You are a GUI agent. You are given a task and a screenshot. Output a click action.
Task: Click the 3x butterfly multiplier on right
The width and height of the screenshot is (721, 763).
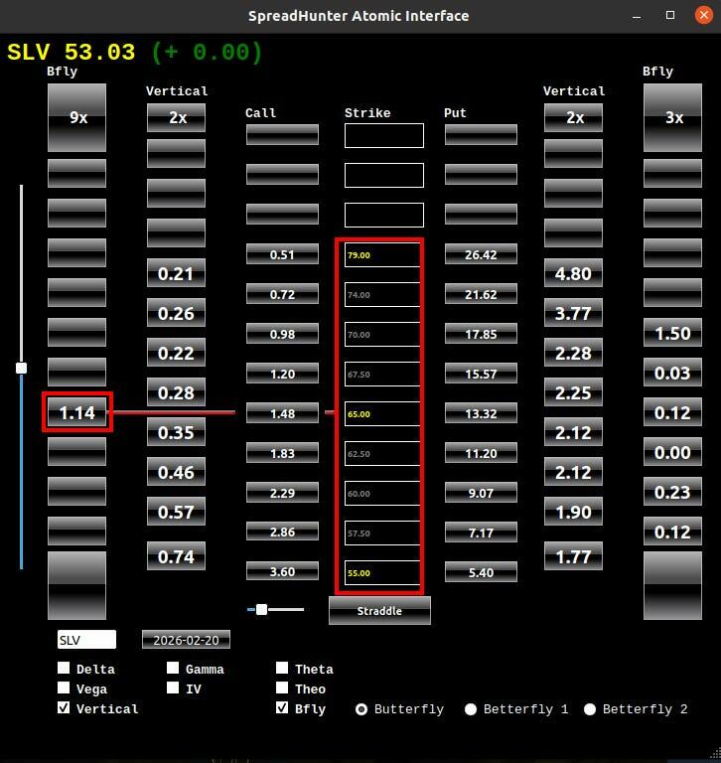673,117
